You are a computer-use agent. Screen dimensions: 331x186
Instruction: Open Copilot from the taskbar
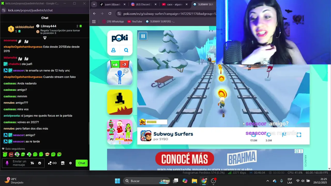click(185, 181)
